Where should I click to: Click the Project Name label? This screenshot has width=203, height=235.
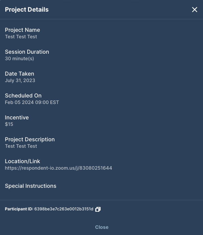tap(23, 30)
